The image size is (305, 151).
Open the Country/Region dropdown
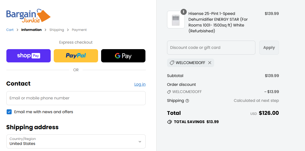click(76, 142)
